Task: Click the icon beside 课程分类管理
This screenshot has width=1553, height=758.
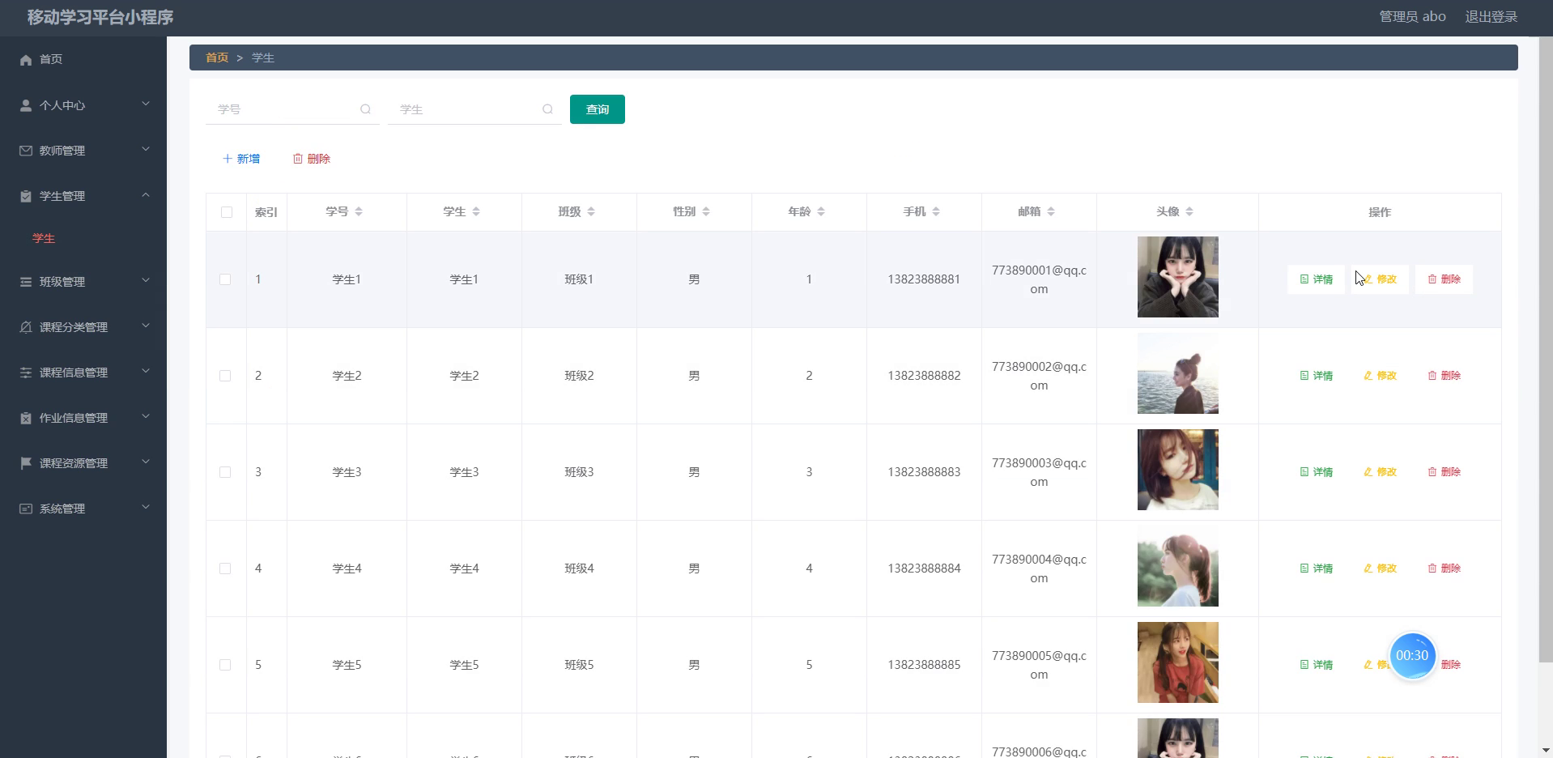Action: 26,327
